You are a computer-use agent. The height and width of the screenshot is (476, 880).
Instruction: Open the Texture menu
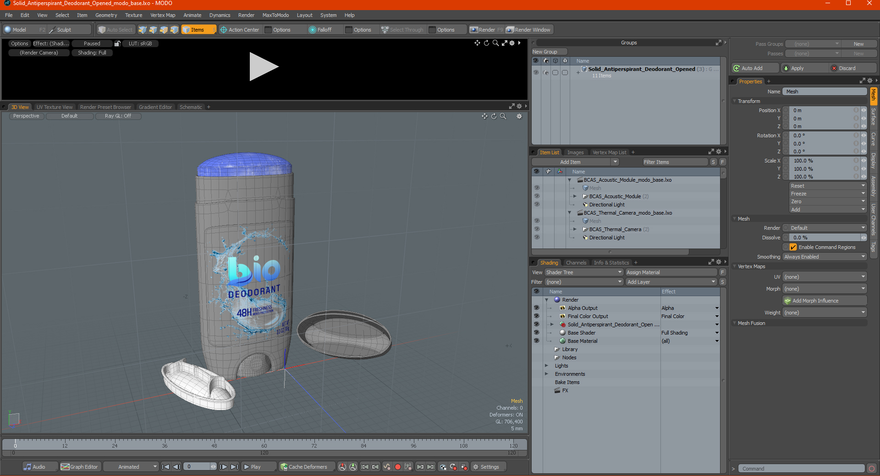[x=133, y=15]
